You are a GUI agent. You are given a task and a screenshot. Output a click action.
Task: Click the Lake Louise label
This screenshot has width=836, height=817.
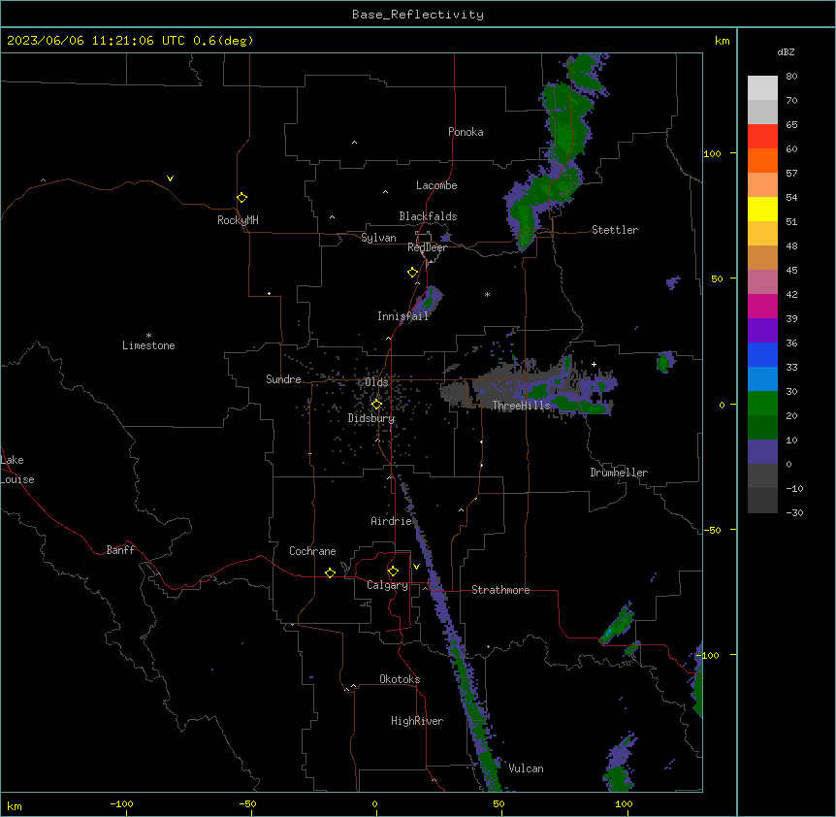point(17,470)
